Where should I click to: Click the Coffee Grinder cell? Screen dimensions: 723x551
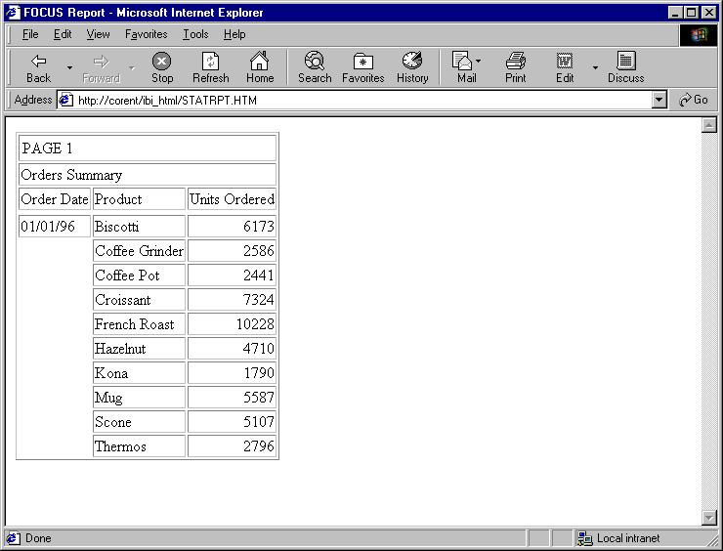140,250
